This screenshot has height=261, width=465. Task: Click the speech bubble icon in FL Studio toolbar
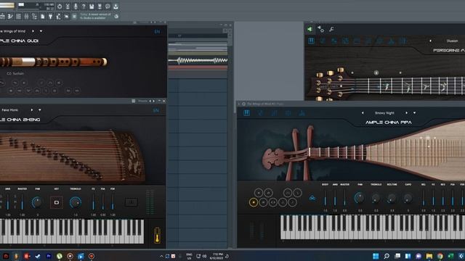pos(108,7)
